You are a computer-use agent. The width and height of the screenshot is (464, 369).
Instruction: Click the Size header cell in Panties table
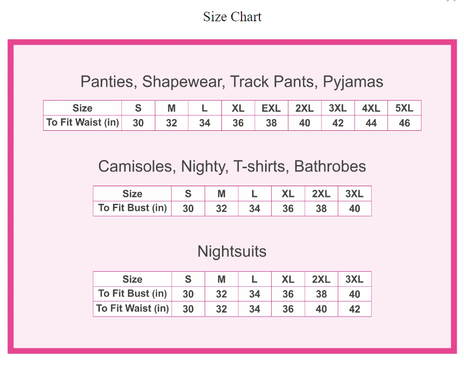[x=83, y=108]
